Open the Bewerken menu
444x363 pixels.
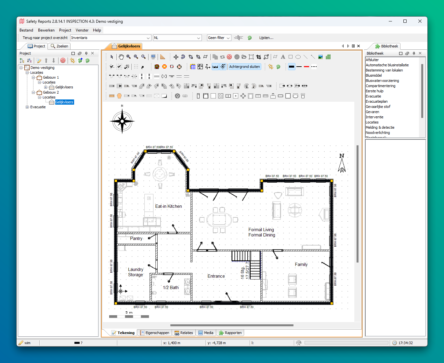(x=46, y=30)
